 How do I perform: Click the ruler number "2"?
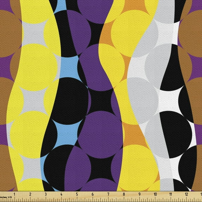30,194
